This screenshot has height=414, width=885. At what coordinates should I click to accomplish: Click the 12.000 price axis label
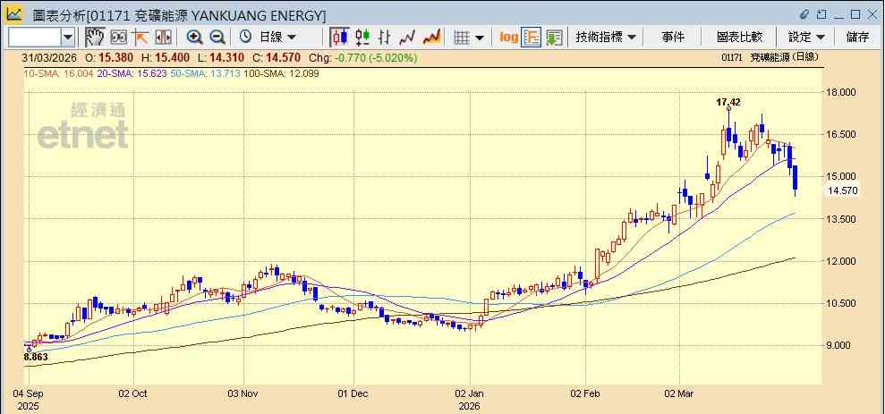click(842, 261)
